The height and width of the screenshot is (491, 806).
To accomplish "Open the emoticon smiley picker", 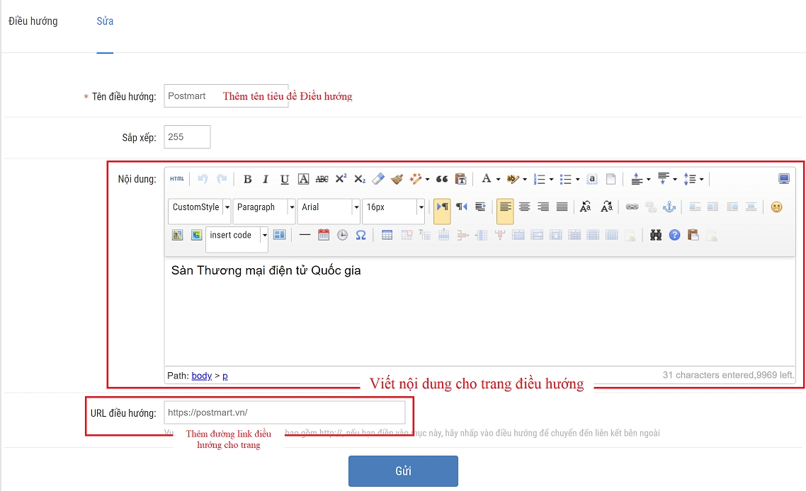I will [777, 207].
